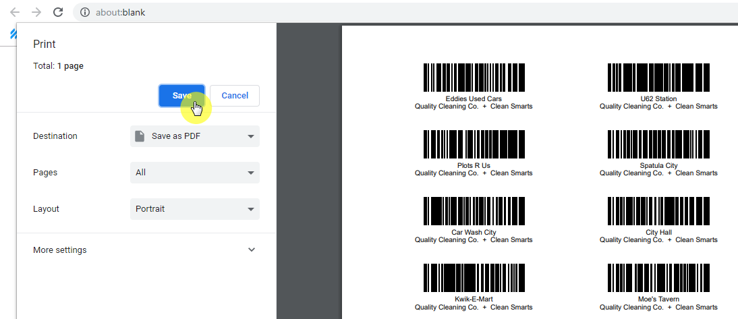
Task: Click the City Hall barcode
Action: click(x=658, y=211)
